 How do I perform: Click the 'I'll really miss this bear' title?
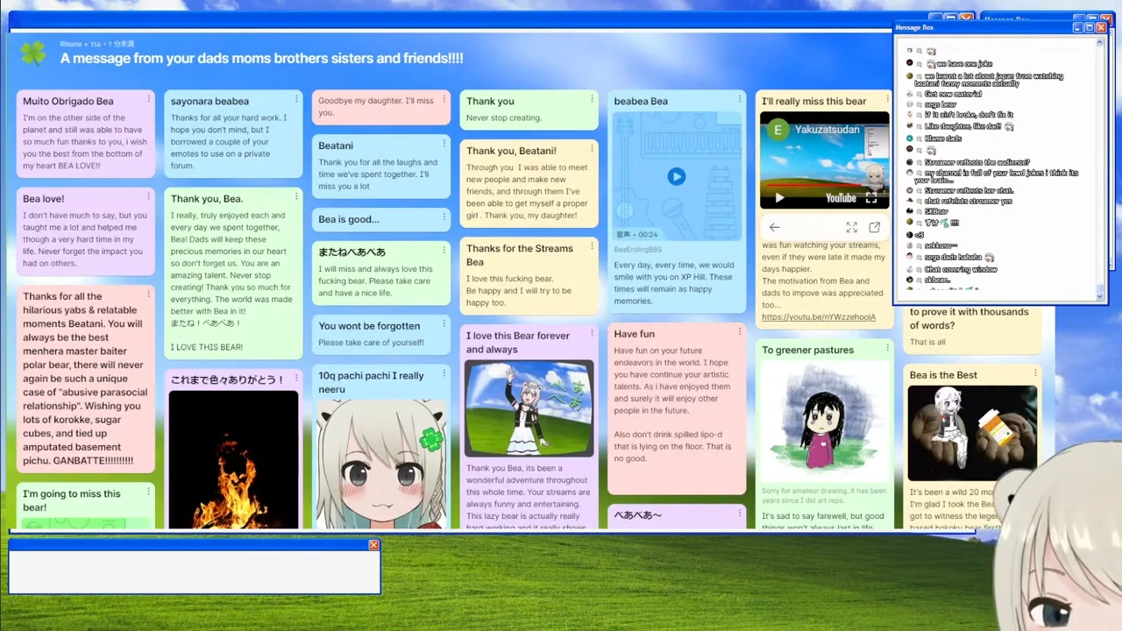coord(813,102)
